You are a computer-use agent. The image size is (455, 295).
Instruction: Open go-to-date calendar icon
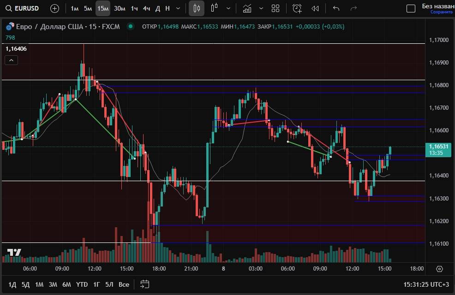pyautogui.click(x=144, y=284)
